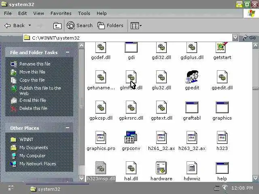
Task: Click the task pane scroll down arrow
Action: (81, 178)
